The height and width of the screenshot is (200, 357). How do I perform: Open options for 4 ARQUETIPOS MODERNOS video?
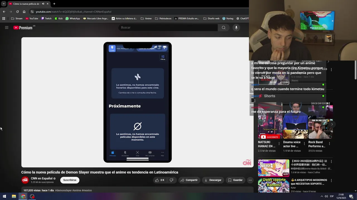331,181
